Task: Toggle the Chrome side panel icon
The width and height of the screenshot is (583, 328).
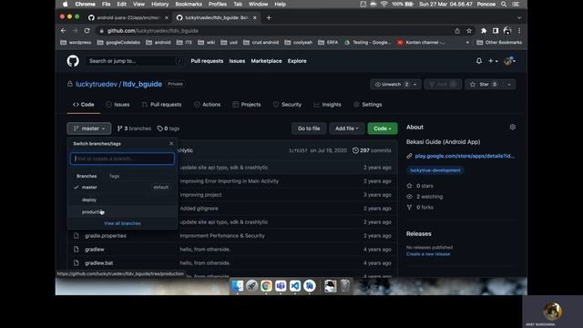Action: pyautogui.click(x=496, y=31)
